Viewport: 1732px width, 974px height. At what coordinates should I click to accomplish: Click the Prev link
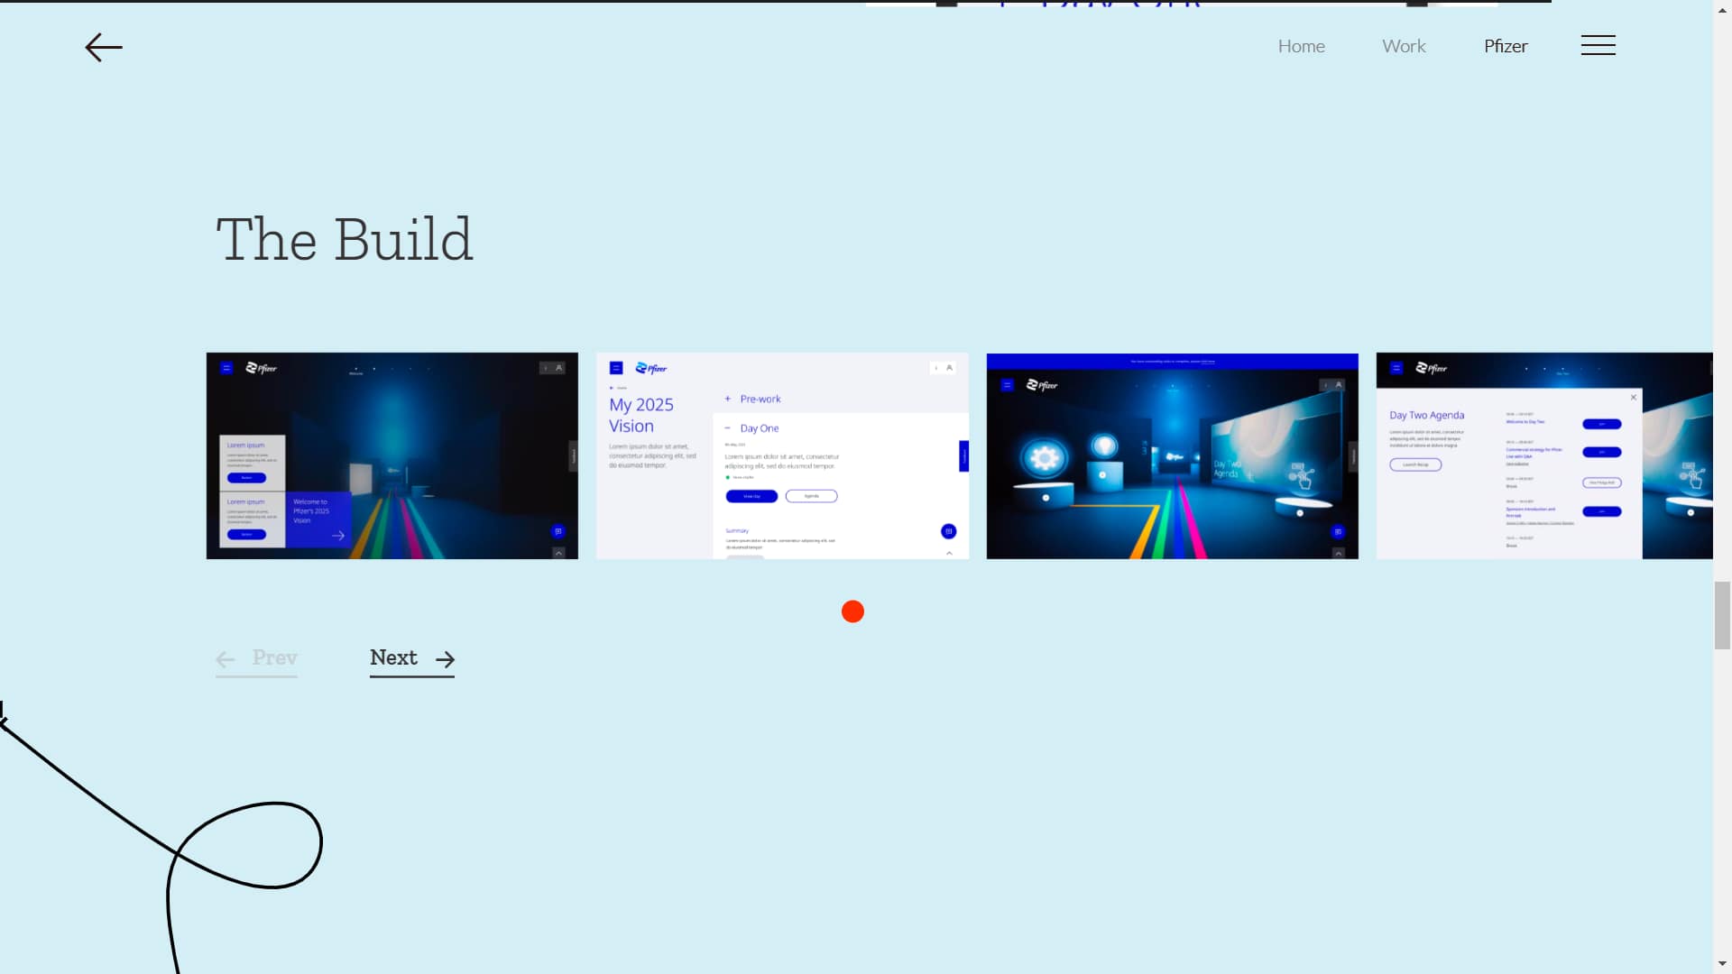[x=274, y=657]
